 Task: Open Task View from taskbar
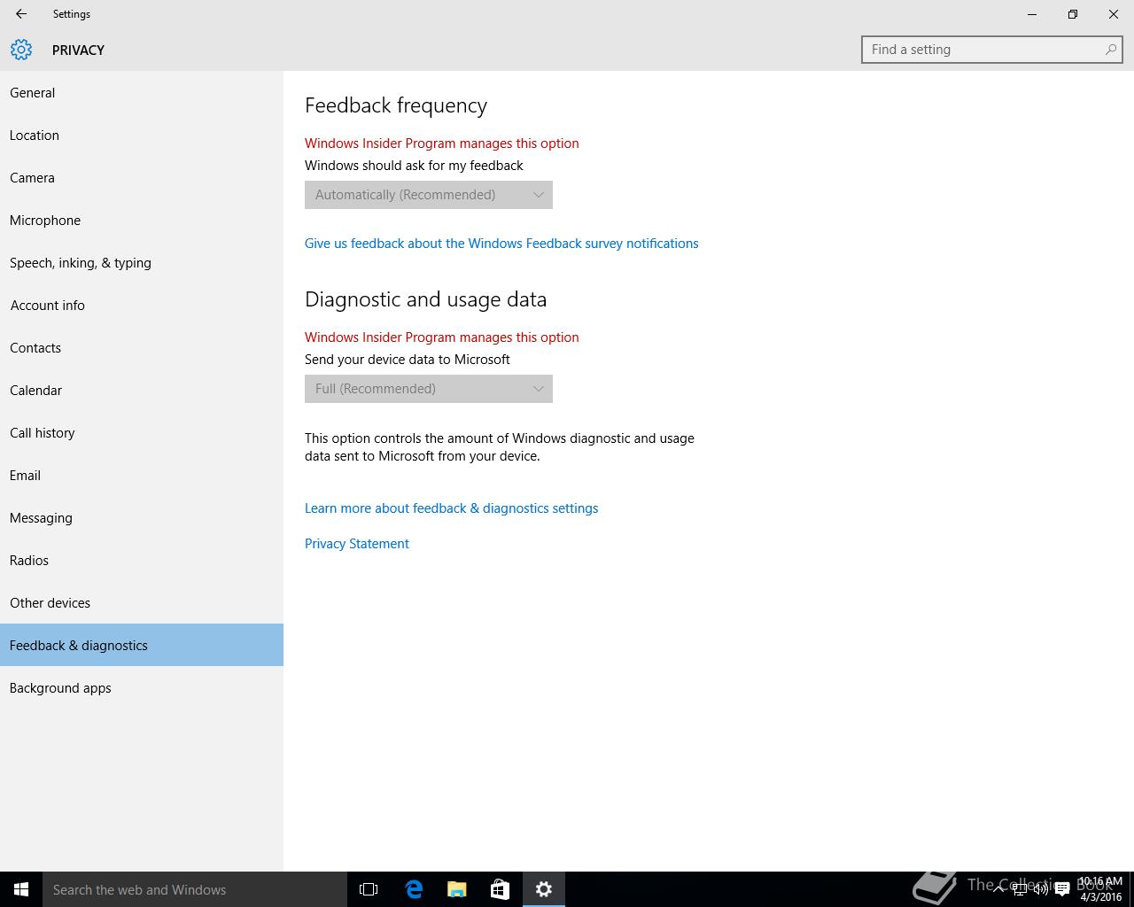click(x=369, y=889)
